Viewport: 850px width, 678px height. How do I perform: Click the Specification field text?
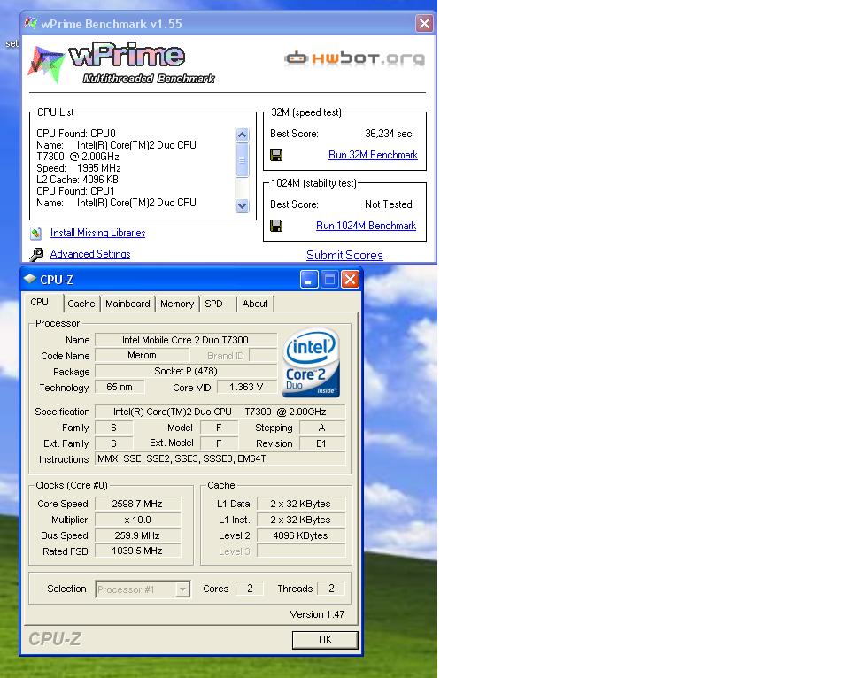(220, 412)
